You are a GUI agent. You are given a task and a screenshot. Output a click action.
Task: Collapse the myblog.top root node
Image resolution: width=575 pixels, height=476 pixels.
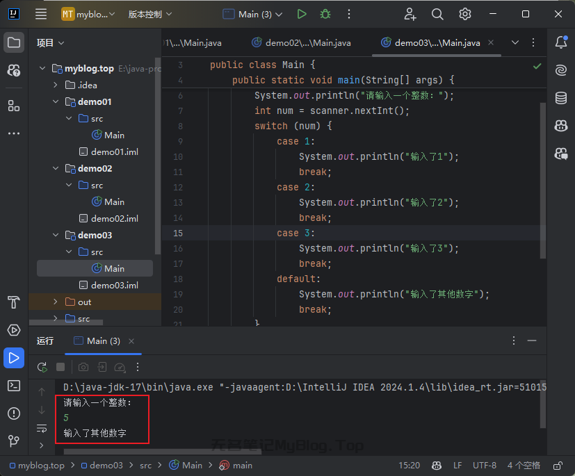42,68
